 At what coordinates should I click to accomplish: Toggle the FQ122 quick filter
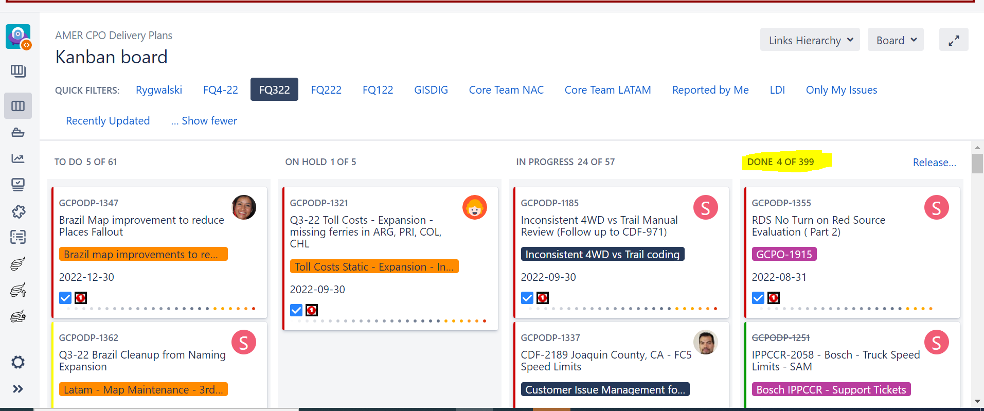[x=378, y=90]
